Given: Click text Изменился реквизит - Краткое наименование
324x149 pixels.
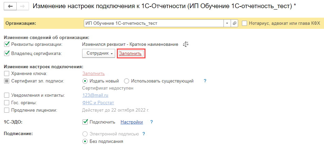Looking at the screenshot, I should [x=130, y=44].
